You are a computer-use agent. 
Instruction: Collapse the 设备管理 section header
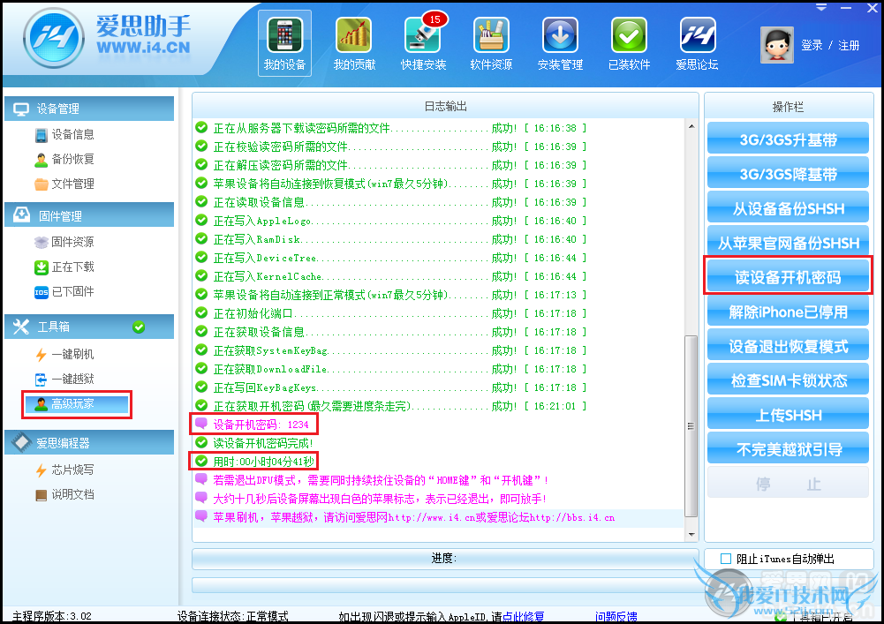[x=89, y=109]
